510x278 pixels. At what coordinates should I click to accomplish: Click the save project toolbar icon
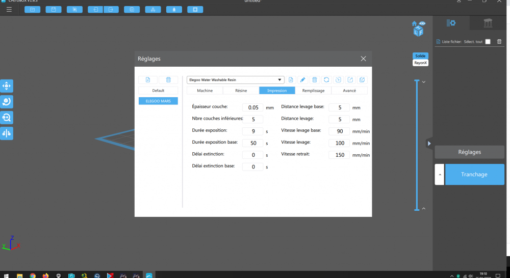coord(54,9)
